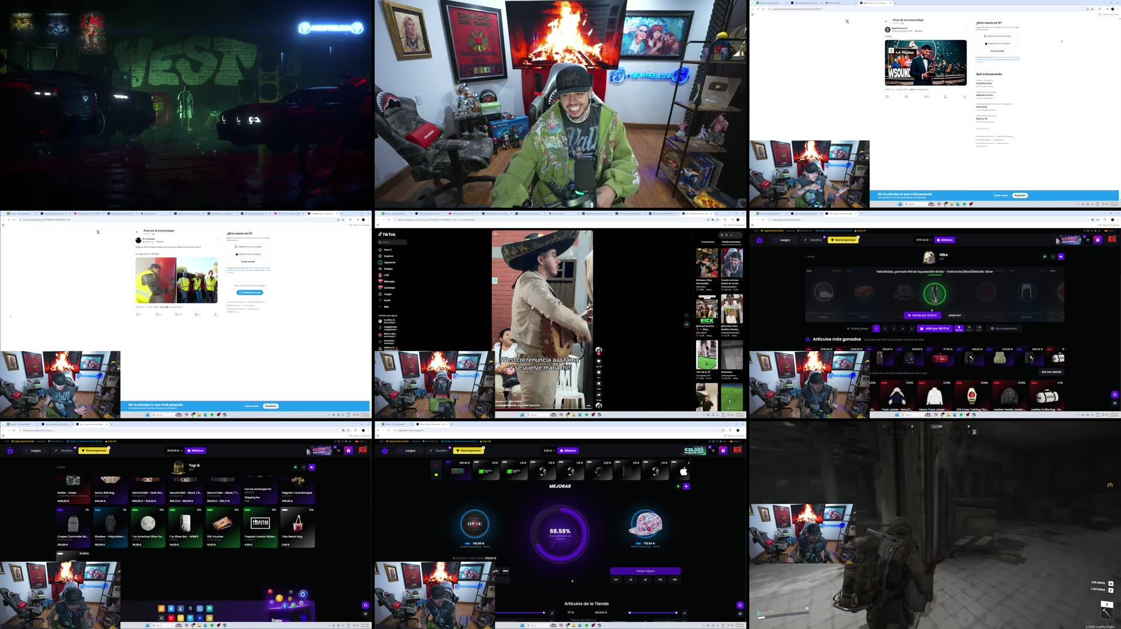The width and height of the screenshot is (1121, 629).
Task: Like the mariachi video with the heart icon
Action: [599, 361]
